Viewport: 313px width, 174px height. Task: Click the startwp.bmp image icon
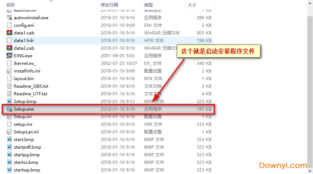(x=9, y=170)
